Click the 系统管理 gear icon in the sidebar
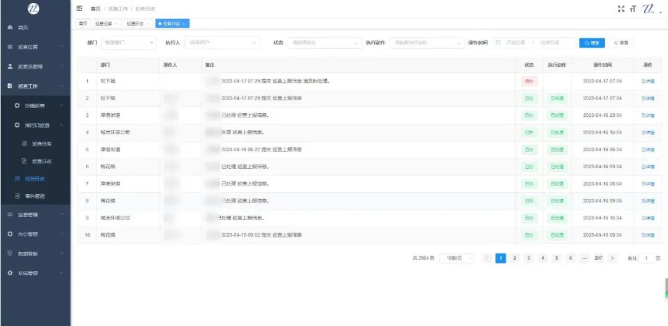Viewport: 668px width, 326px height. [x=11, y=273]
